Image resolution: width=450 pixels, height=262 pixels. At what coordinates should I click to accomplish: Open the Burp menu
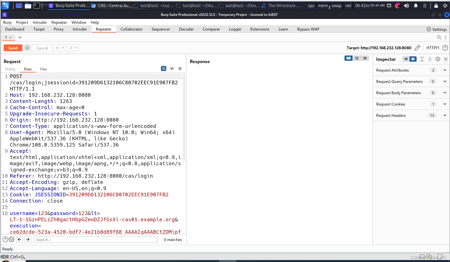7,22
